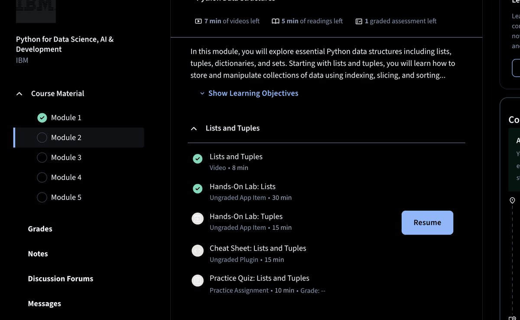
Task: Click the Cheat Sheet code plugin icon
Action: pyautogui.click(x=198, y=251)
